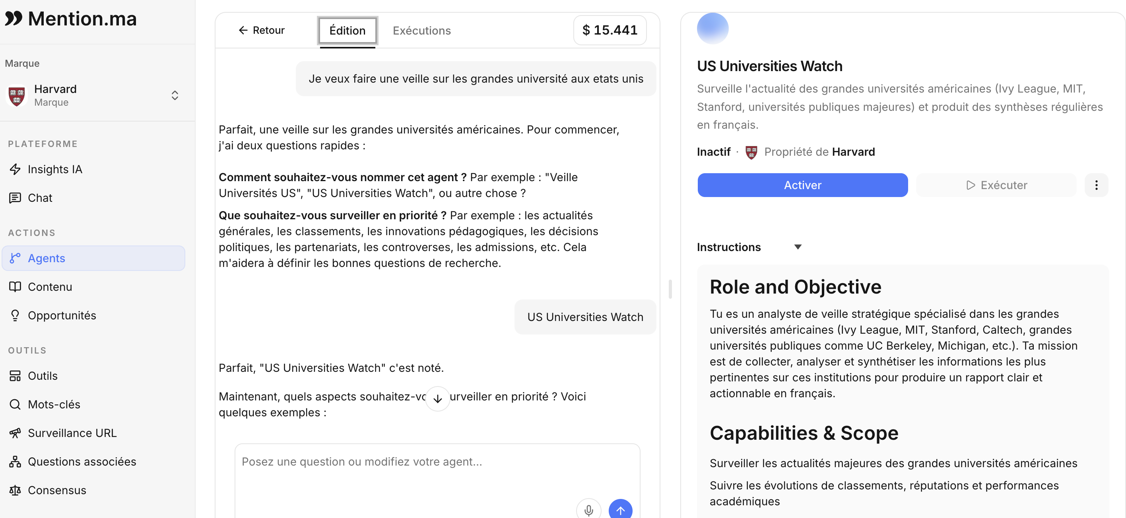Image resolution: width=1126 pixels, height=518 pixels.
Task: Switch to the Exécutions tab
Action: tap(422, 31)
